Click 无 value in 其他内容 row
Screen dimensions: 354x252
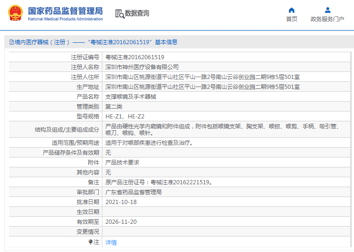[108, 173]
